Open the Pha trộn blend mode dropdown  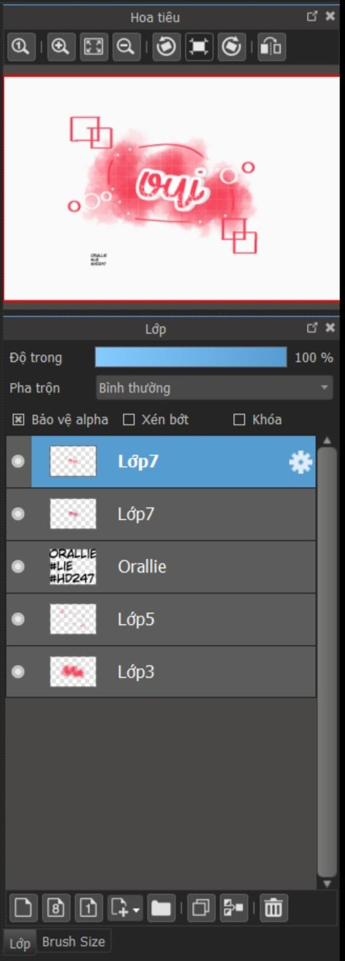(x=214, y=388)
